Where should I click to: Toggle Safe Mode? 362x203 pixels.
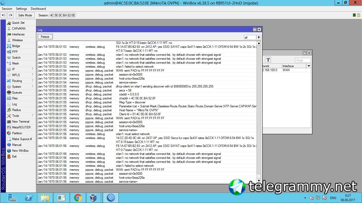pyautogui.click(x=25, y=15)
